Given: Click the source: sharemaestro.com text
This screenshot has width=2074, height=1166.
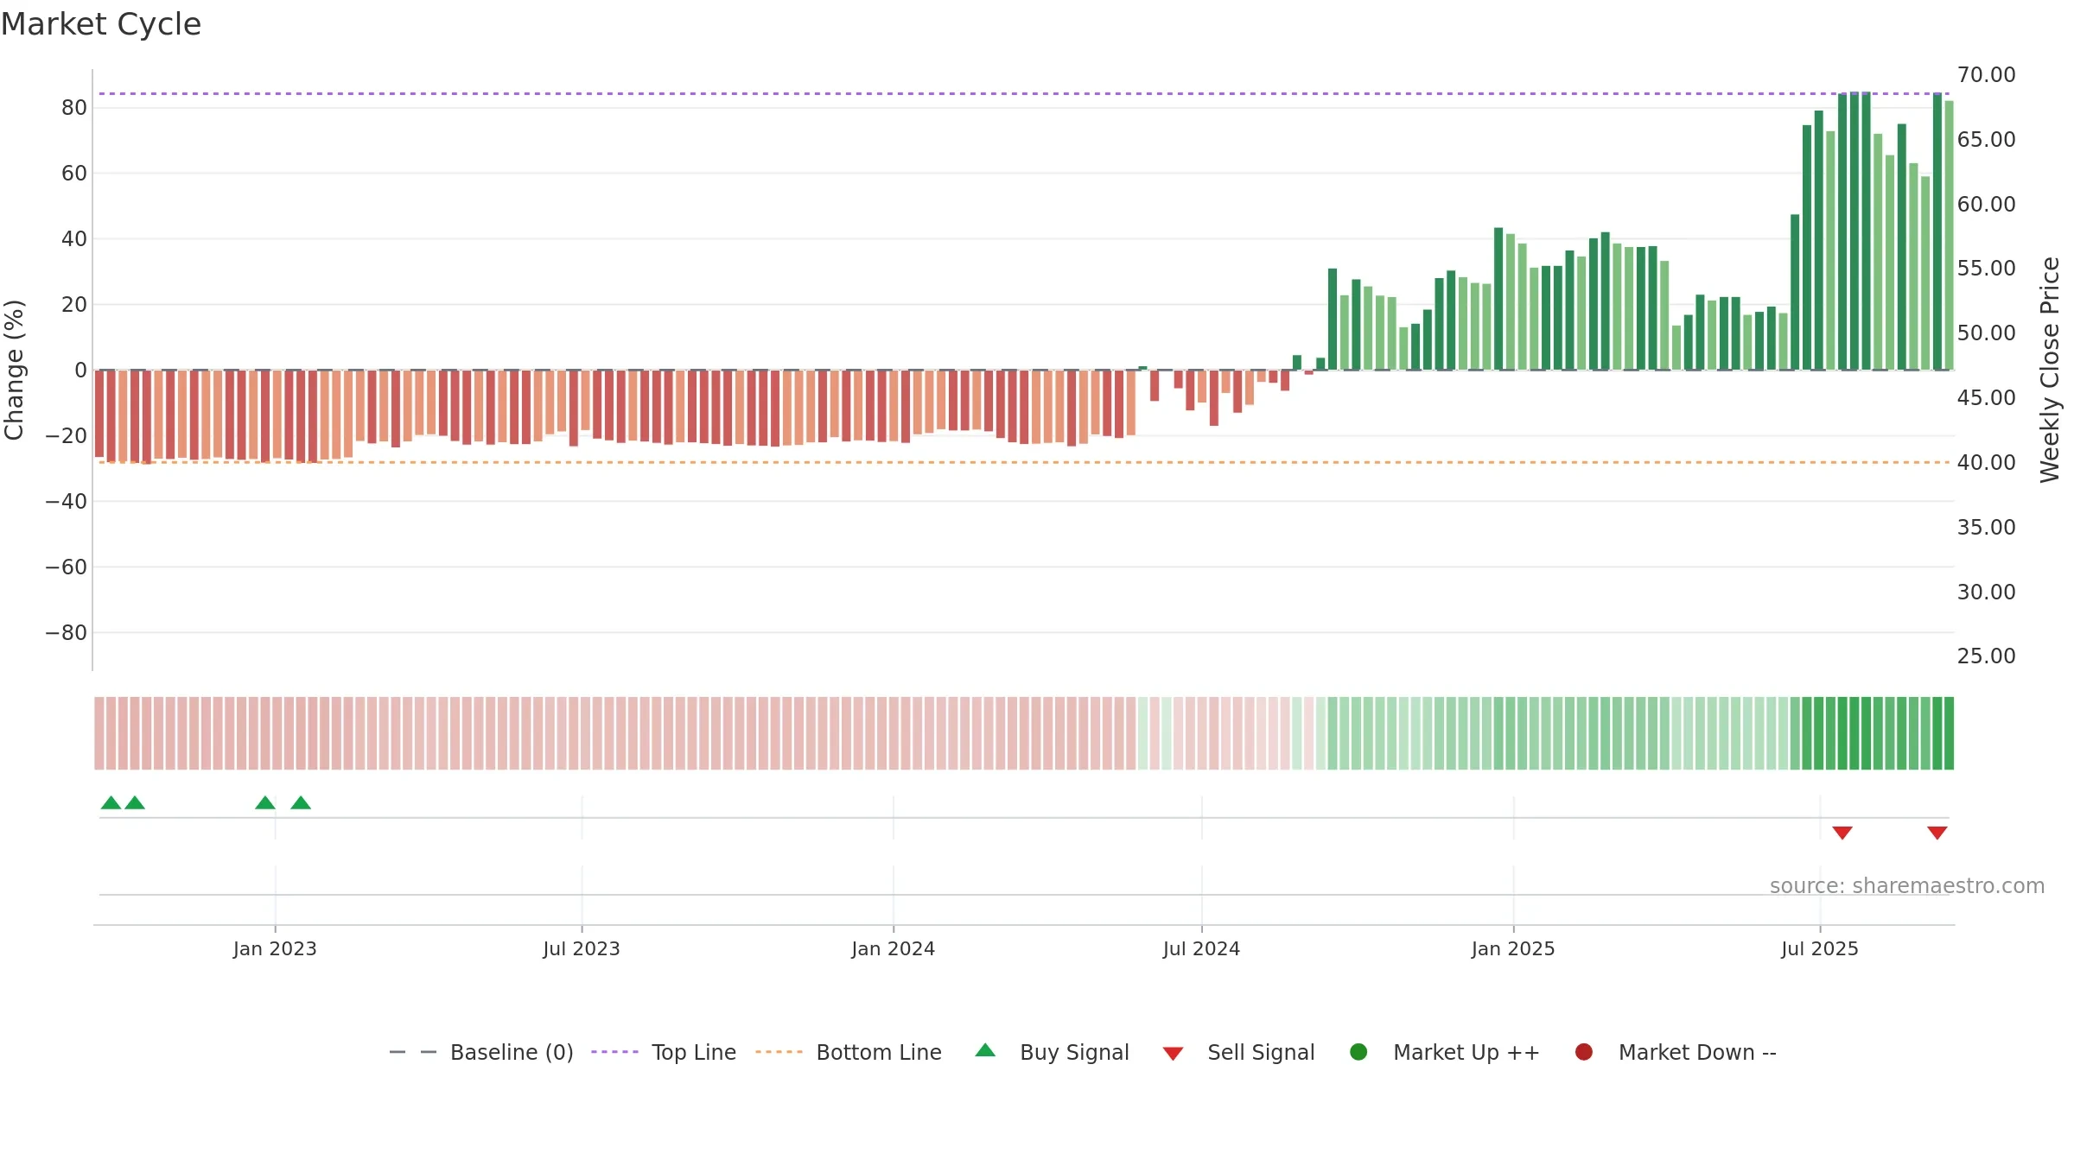Looking at the screenshot, I should pyautogui.click(x=1907, y=886).
